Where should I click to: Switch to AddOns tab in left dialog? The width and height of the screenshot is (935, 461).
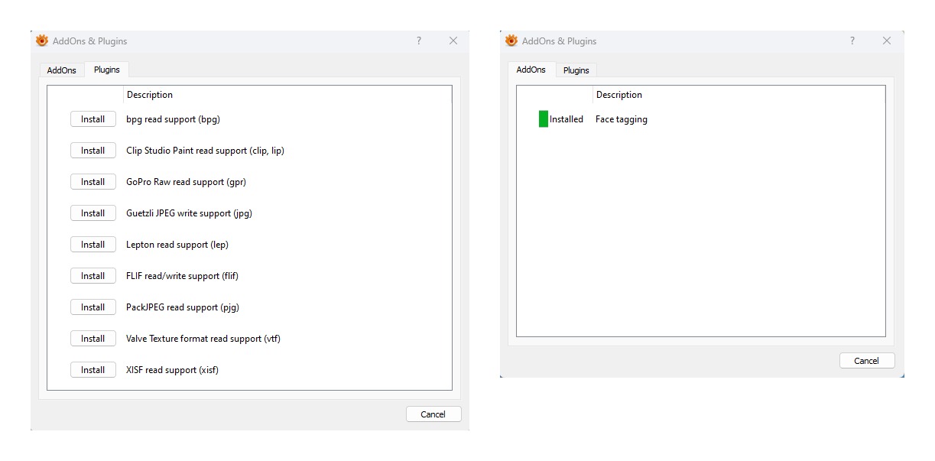coord(62,70)
